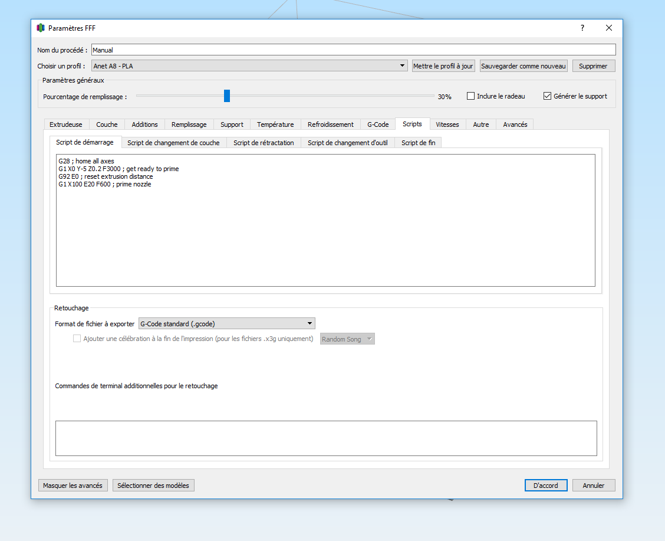Image resolution: width=665 pixels, height=541 pixels.
Task: Click the help question mark button
Action: (582, 28)
